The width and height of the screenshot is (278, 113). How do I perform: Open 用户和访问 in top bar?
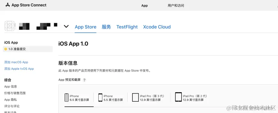click(x=176, y=6)
